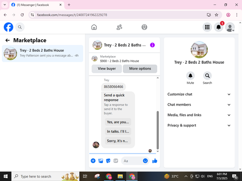The image size is (242, 181).
Task: Open Task View on the taskbar
Action: point(85,176)
